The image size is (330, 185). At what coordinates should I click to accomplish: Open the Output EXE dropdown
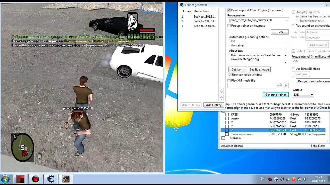pyautogui.click(x=312, y=95)
